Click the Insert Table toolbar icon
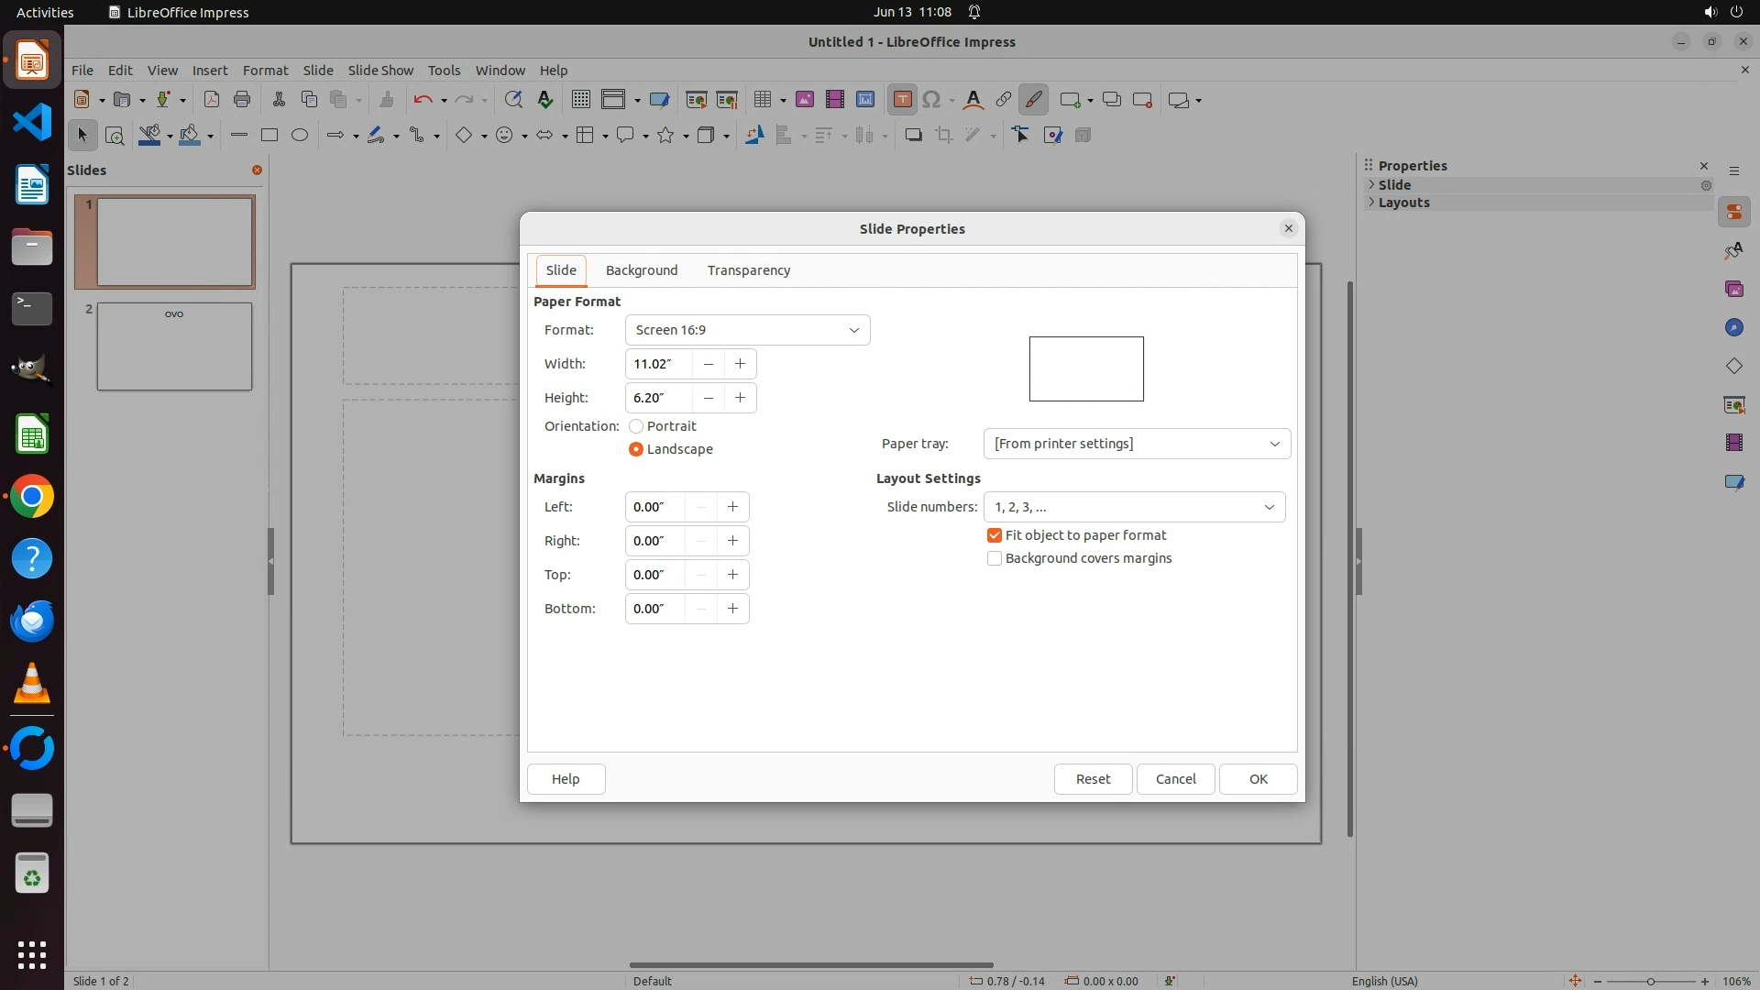The height and width of the screenshot is (990, 1760). (762, 100)
